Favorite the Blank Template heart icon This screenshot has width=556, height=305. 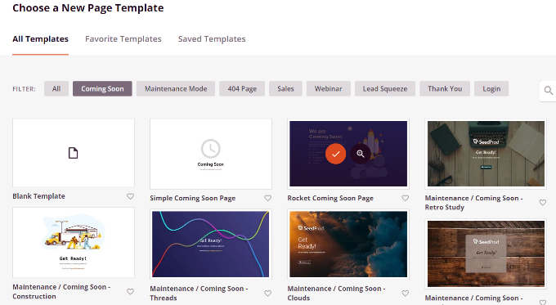click(131, 196)
